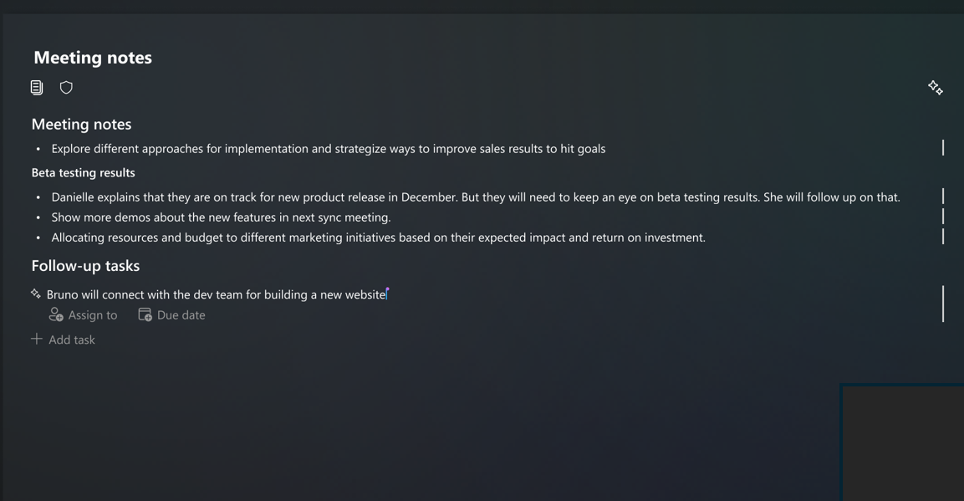Click the large page title "Meeting notes"

(x=93, y=58)
